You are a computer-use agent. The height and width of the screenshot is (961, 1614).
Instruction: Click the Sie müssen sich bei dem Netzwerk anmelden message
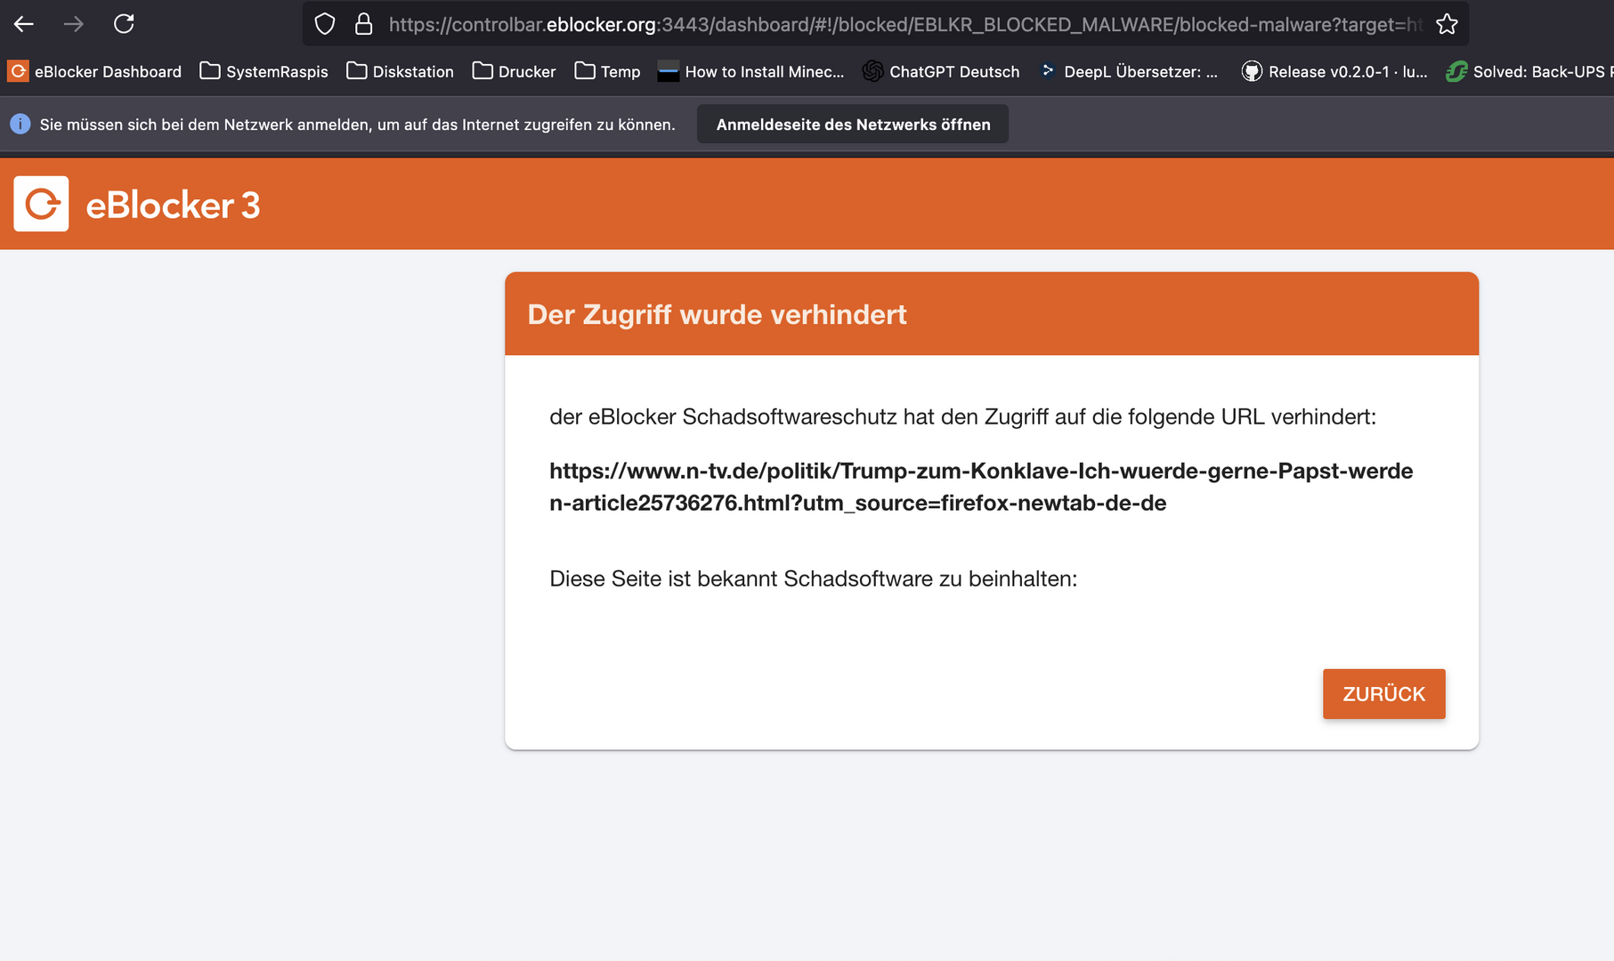click(x=357, y=125)
